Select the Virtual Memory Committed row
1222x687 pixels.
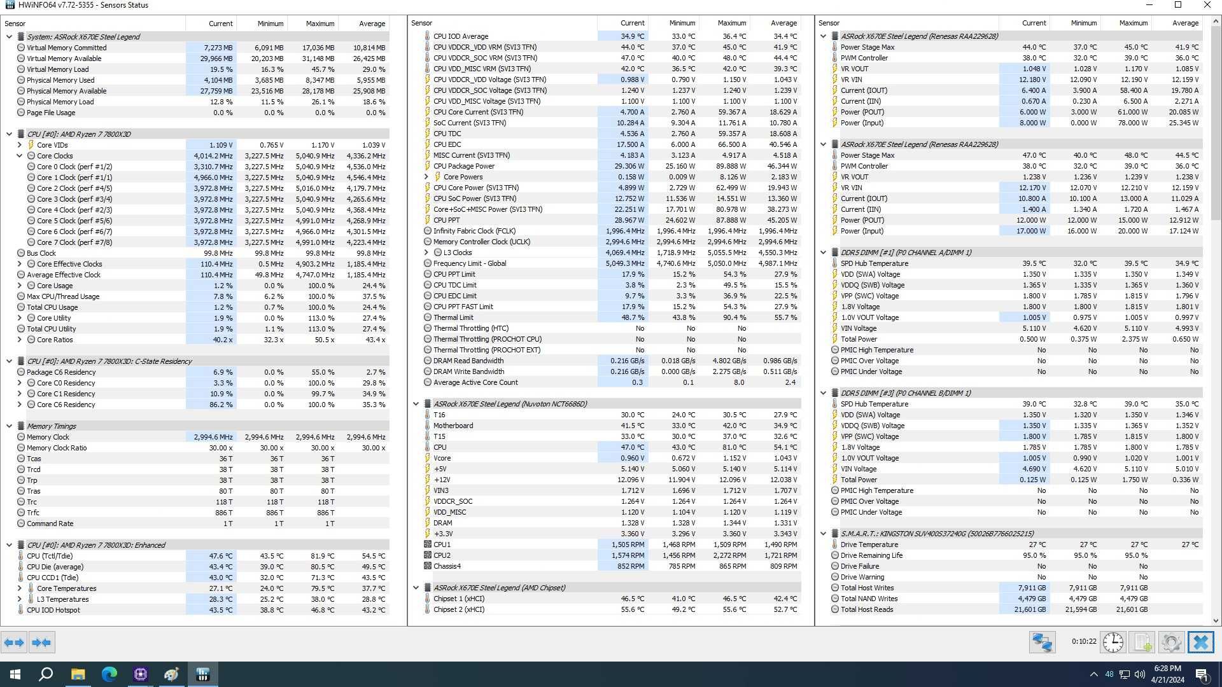(197, 48)
